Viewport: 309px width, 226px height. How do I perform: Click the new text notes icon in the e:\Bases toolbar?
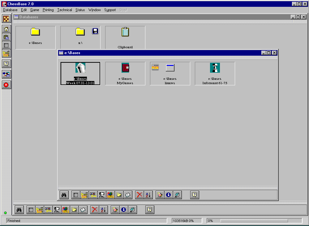[x=160, y=195]
